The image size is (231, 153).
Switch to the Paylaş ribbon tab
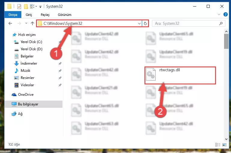click(45, 15)
